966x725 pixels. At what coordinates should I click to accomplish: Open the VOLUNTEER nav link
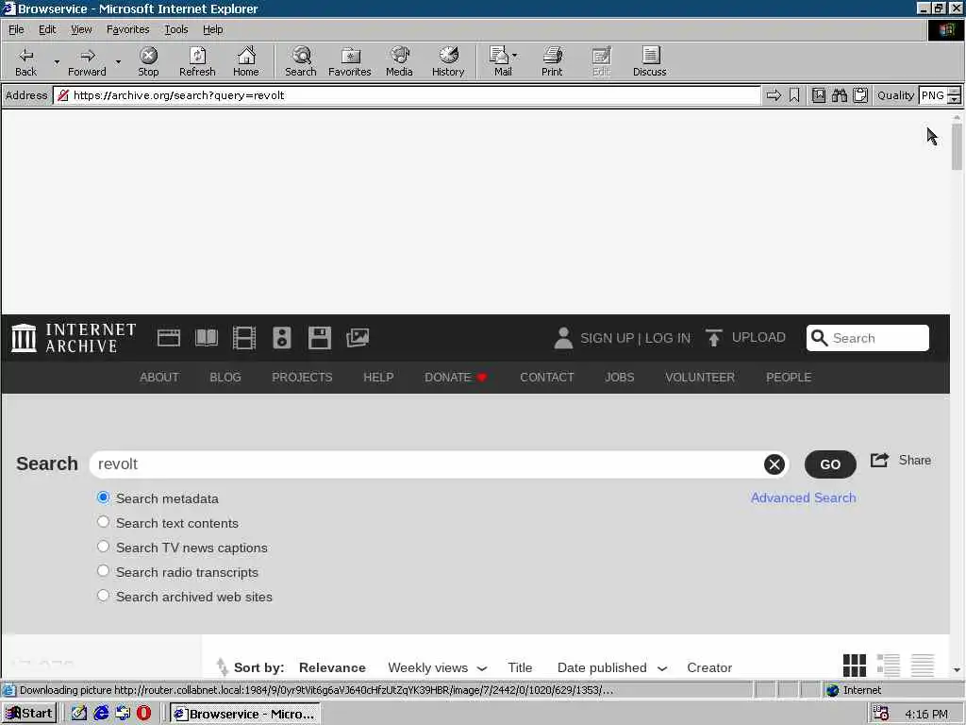coord(700,378)
